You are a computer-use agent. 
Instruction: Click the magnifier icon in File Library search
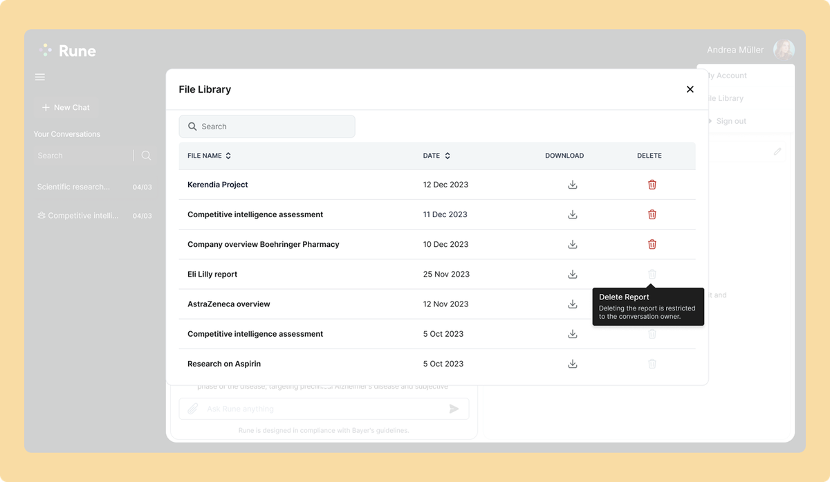coord(192,127)
